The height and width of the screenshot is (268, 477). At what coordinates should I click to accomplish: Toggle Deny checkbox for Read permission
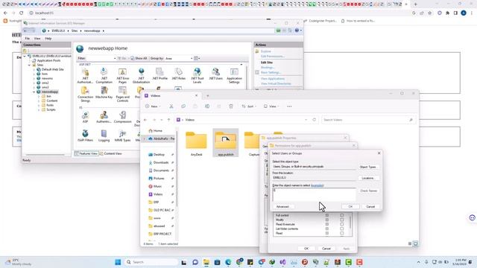click(341, 233)
